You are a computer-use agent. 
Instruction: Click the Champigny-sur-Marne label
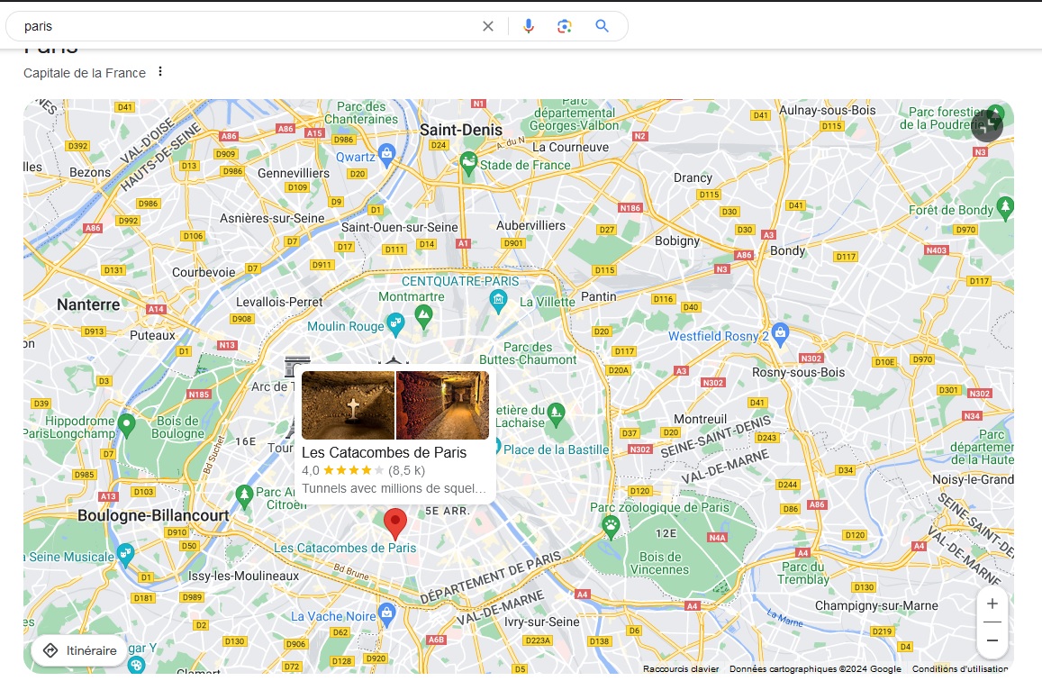[x=876, y=605]
